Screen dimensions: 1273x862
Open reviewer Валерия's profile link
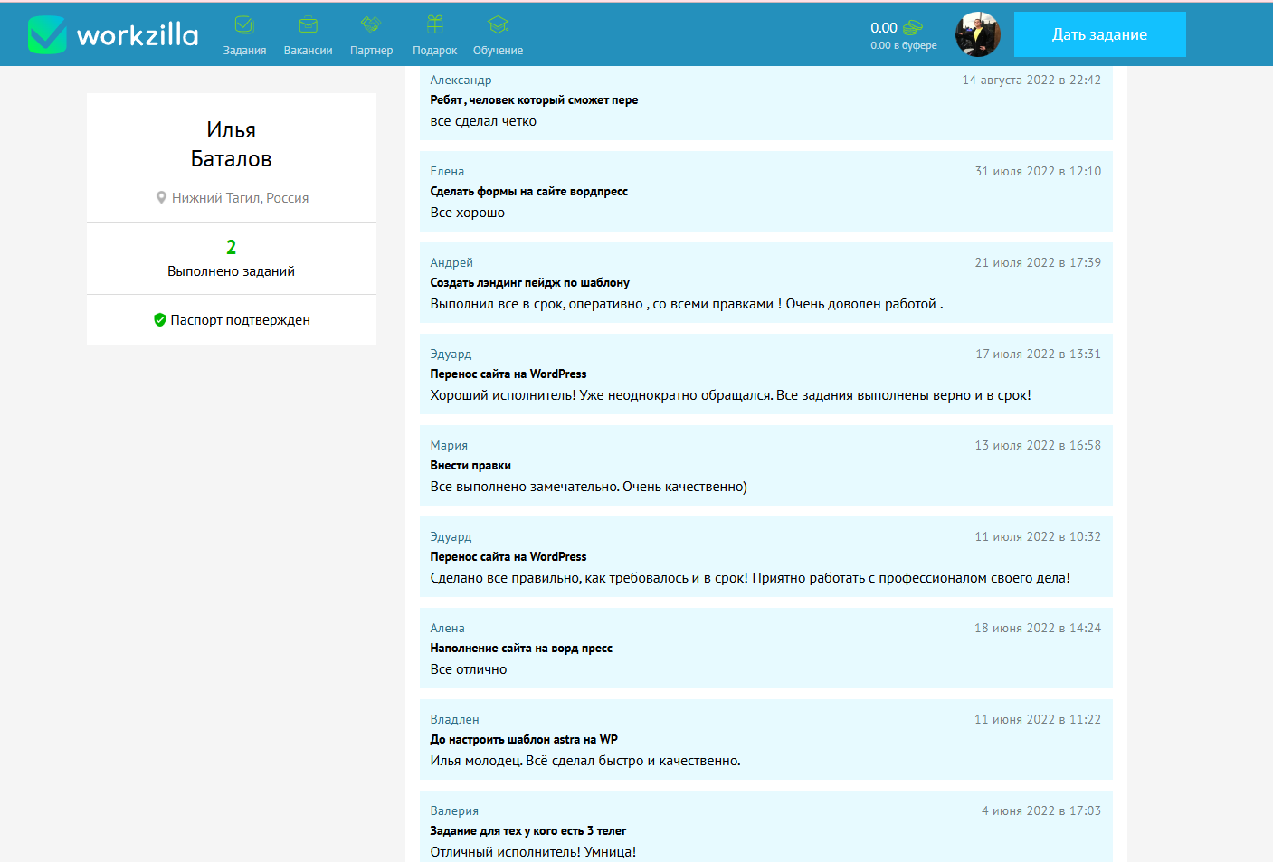click(x=454, y=811)
